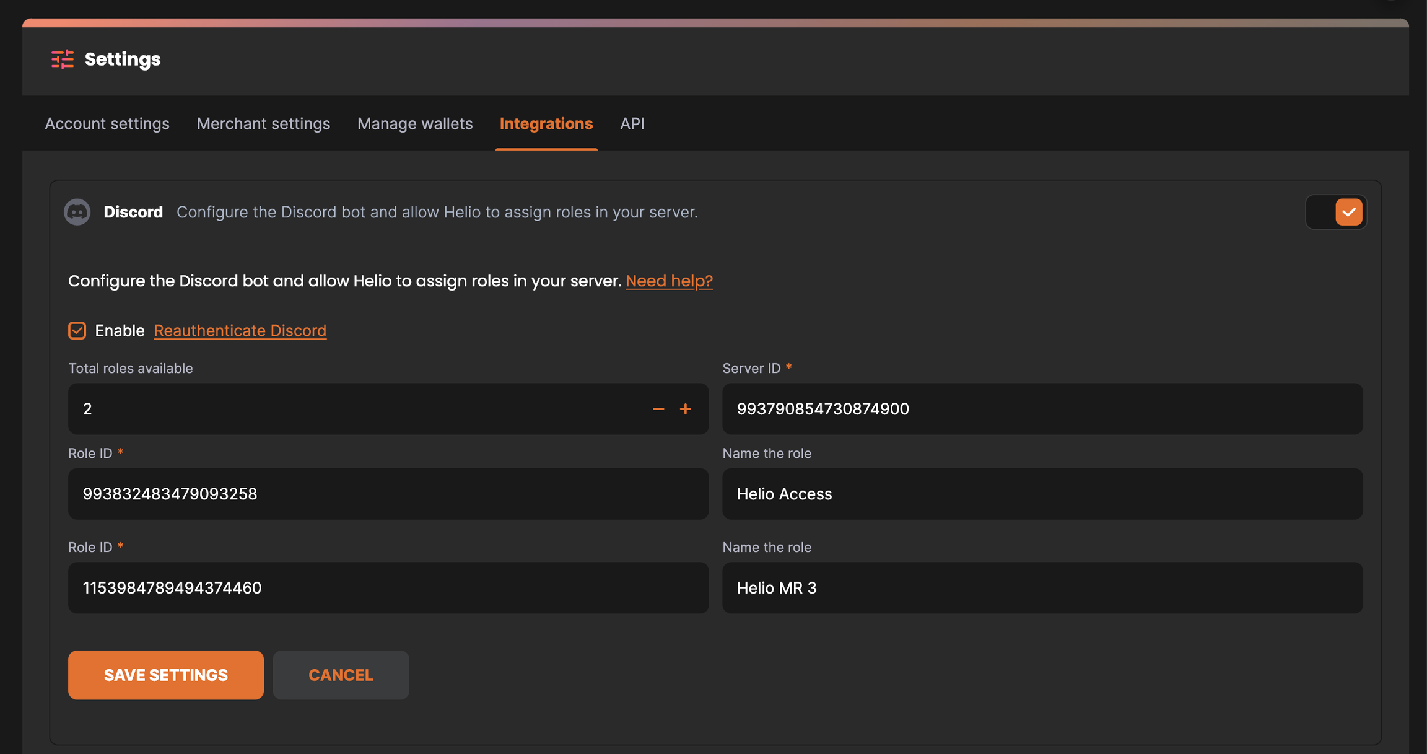Uncheck the Enable checkbox

[77, 330]
